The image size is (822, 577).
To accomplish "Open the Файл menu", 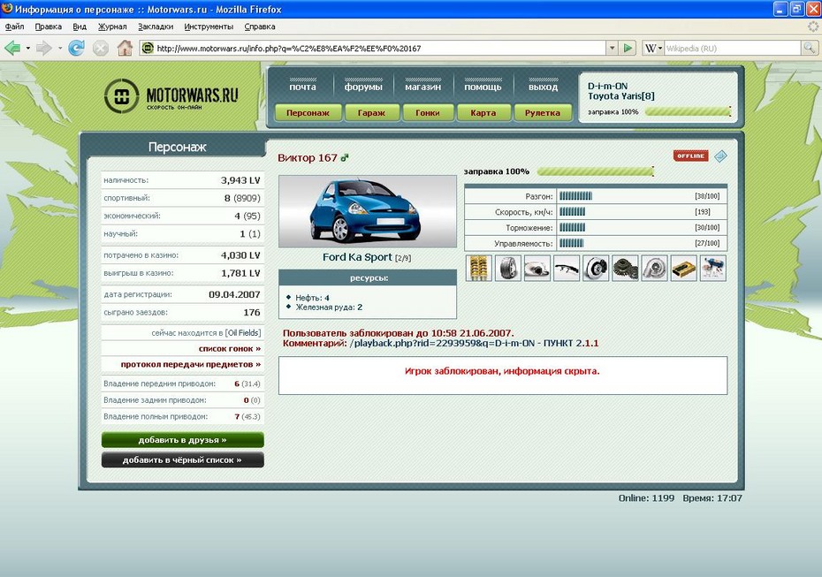I will click(x=15, y=27).
